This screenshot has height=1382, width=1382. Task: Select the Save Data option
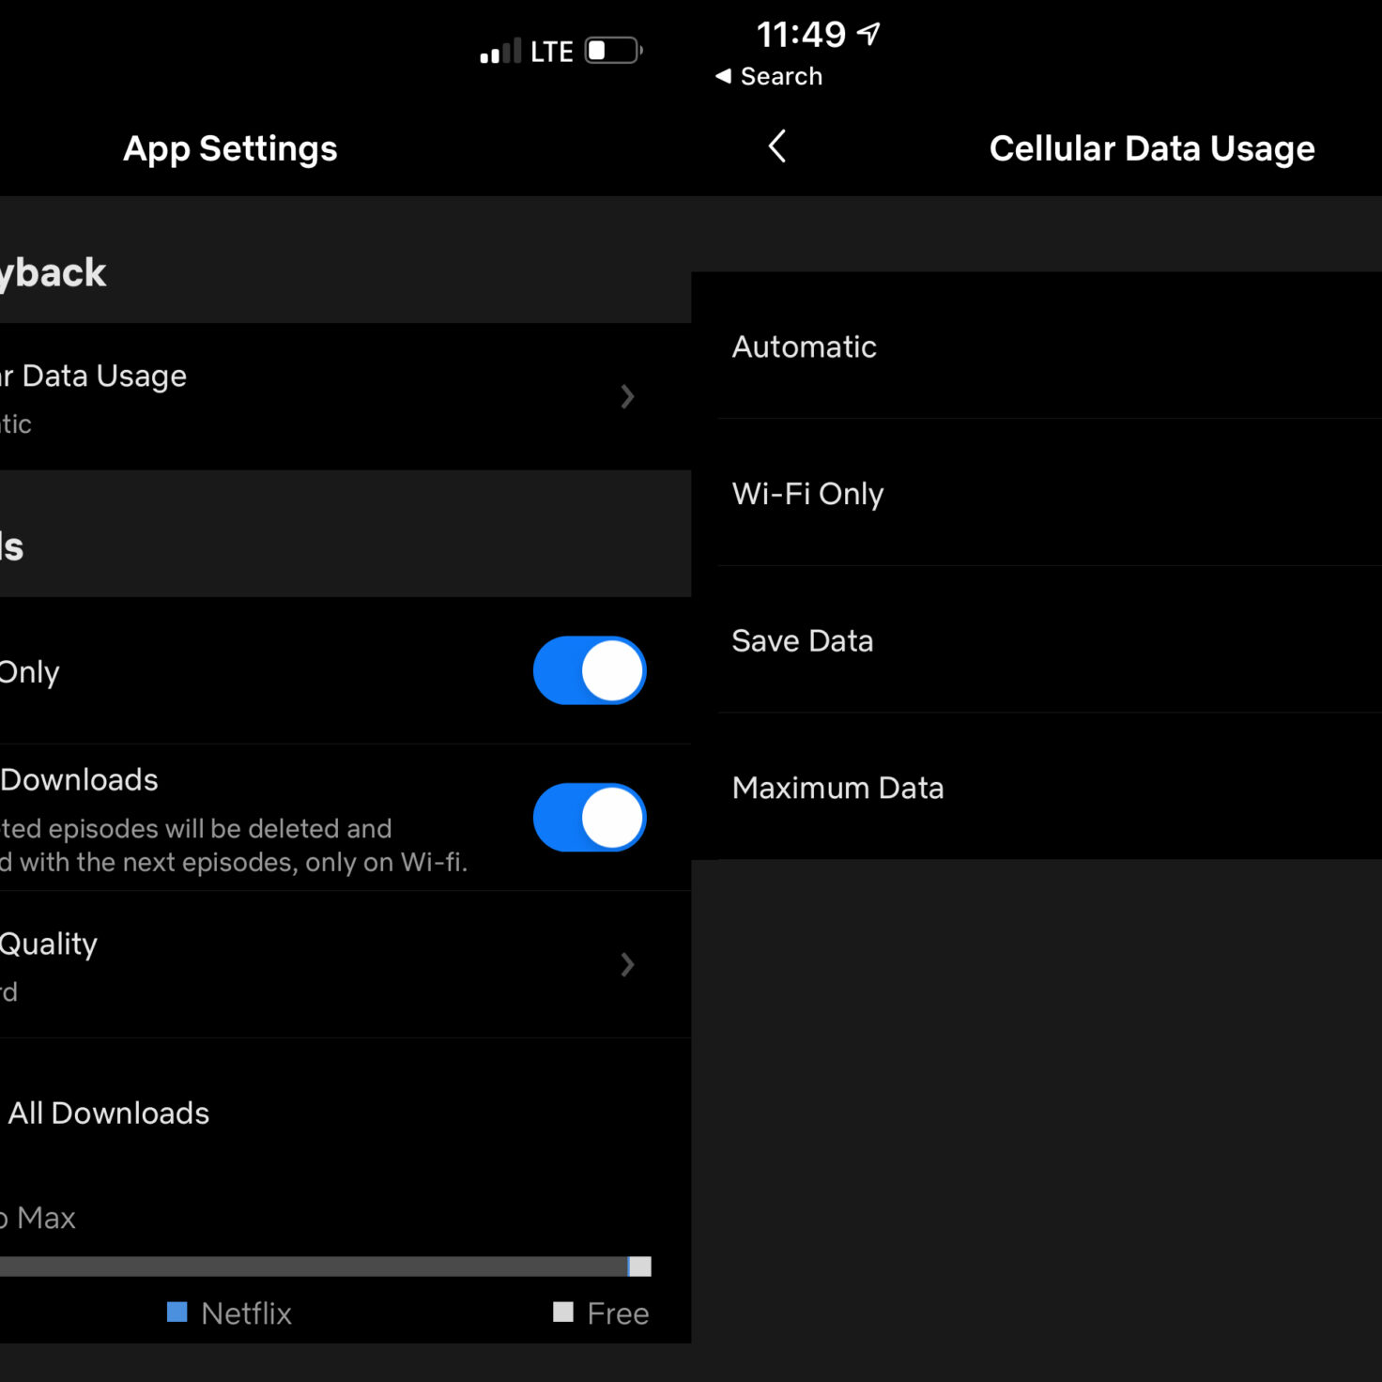[1036, 640]
